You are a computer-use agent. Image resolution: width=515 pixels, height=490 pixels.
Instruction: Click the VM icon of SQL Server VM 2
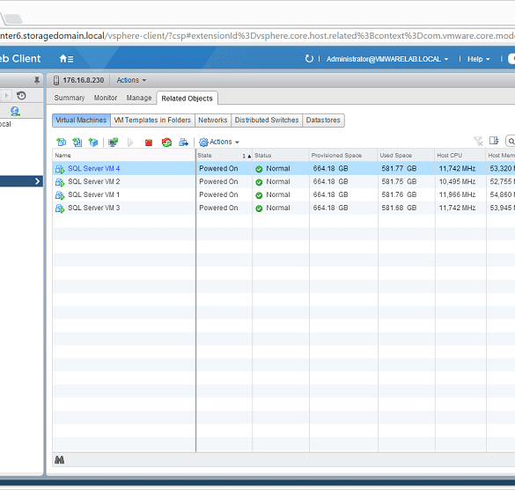(x=60, y=182)
